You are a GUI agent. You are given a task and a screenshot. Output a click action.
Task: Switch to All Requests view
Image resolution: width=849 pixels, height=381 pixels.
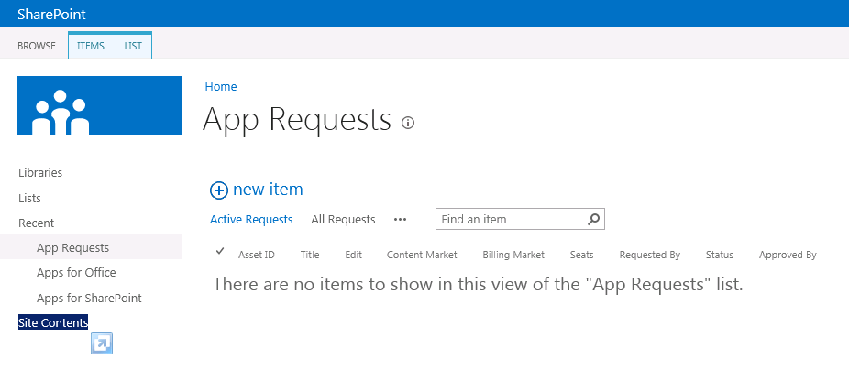343,220
